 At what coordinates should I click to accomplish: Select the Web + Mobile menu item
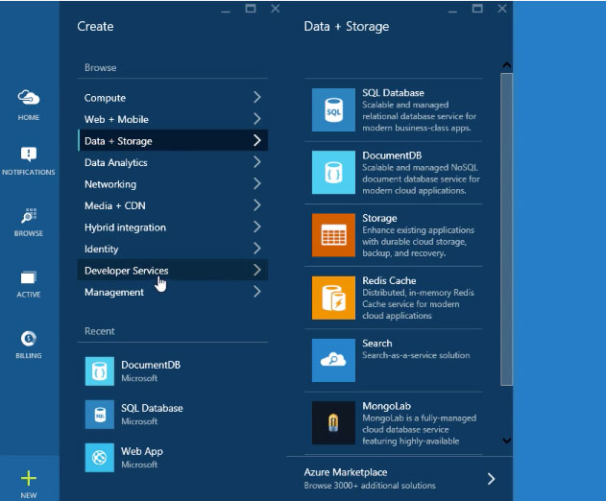172,119
